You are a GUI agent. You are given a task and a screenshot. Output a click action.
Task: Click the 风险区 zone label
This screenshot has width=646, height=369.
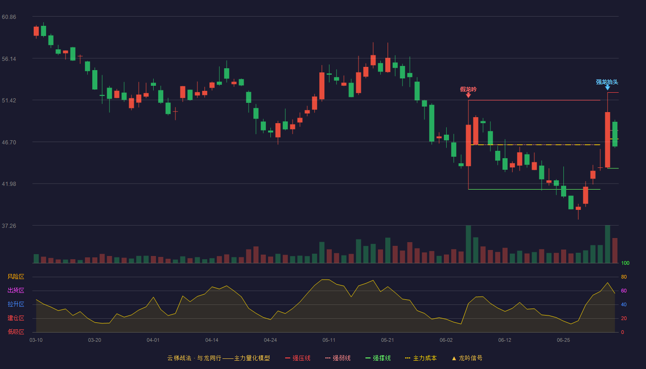[x=16, y=277]
